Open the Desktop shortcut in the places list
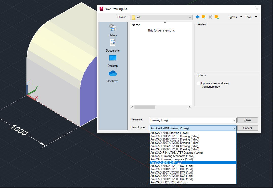 point(113,61)
